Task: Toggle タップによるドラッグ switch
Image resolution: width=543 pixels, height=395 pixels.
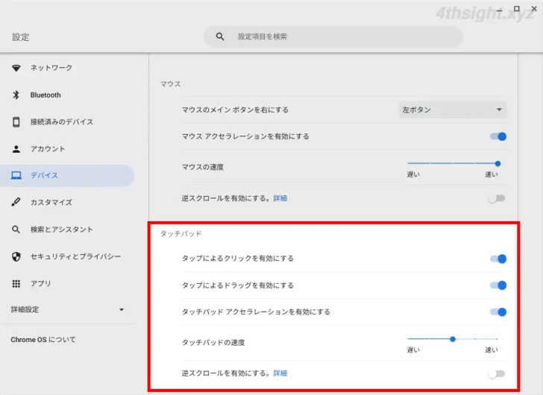Action: (x=498, y=285)
